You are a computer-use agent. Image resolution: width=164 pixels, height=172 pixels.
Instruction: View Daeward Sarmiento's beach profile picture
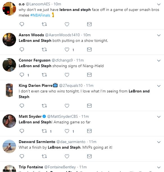[x=9, y=146]
